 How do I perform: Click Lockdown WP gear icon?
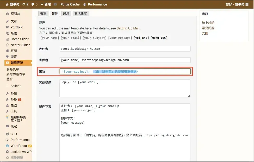point(8,152)
